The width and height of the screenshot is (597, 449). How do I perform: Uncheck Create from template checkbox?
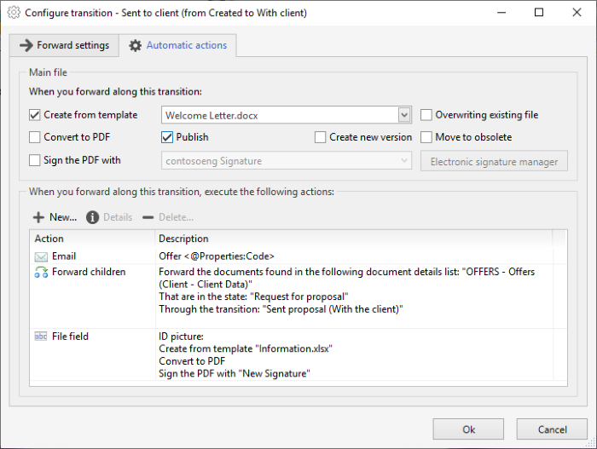[35, 115]
